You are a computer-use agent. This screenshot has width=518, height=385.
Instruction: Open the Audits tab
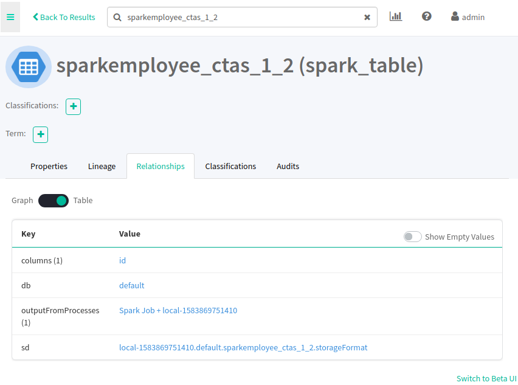tap(288, 166)
